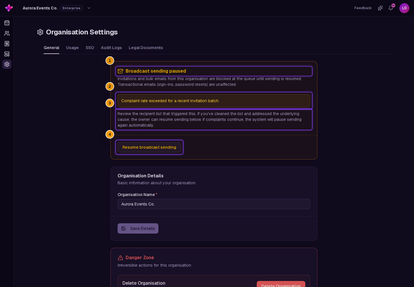Switch to the Usage tab

(72, 48)
